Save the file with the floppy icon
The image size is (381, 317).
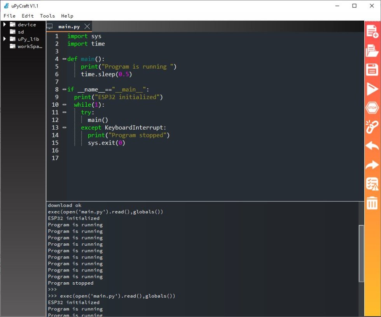coord(372,70)
